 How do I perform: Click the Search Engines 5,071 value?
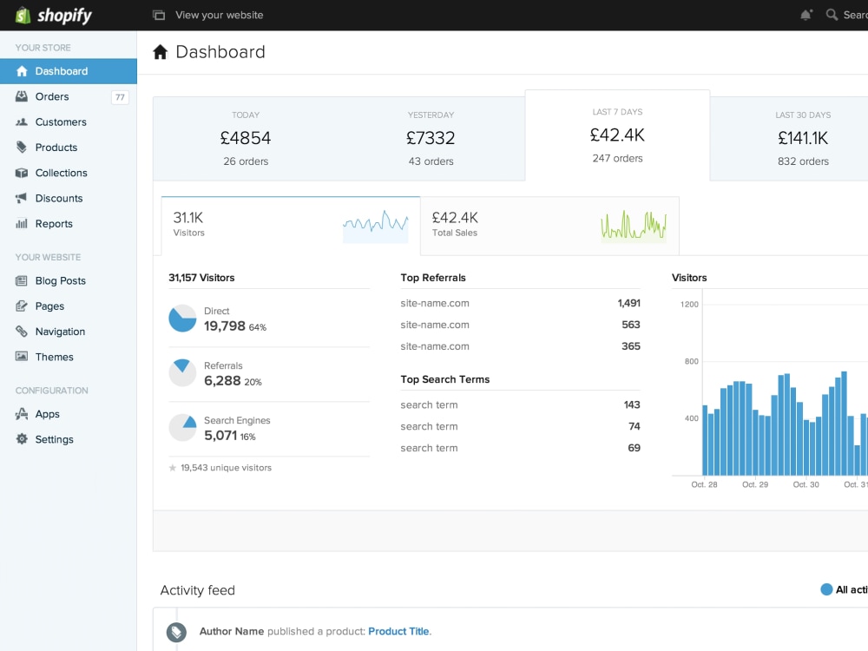coord(220,436)
